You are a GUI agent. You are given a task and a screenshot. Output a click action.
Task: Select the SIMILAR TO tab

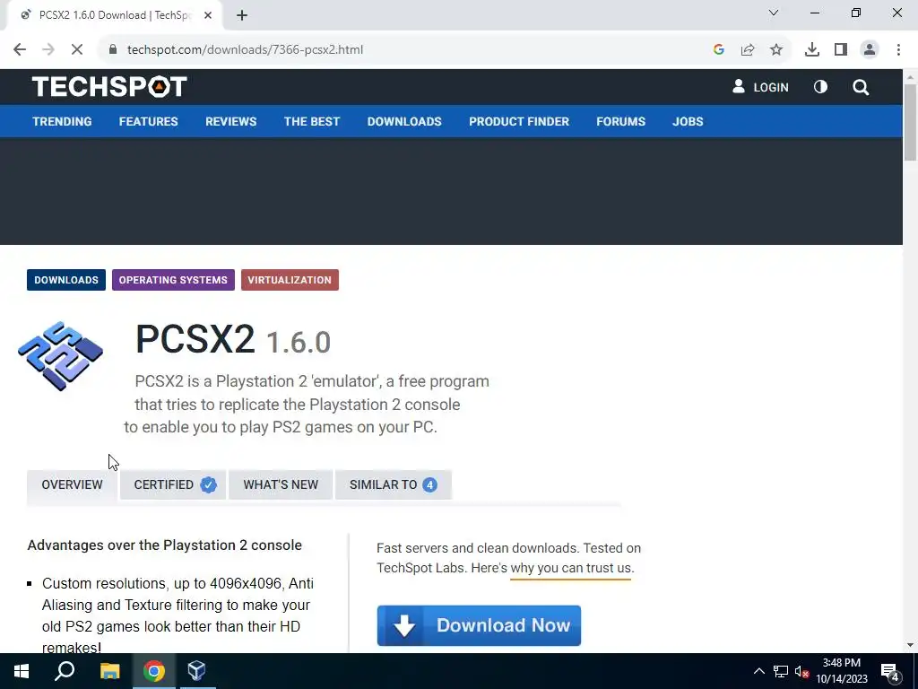click(x=393, y=484)
